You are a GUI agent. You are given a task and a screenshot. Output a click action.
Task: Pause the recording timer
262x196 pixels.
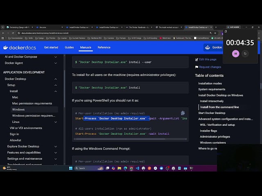[x=236, y=53]
